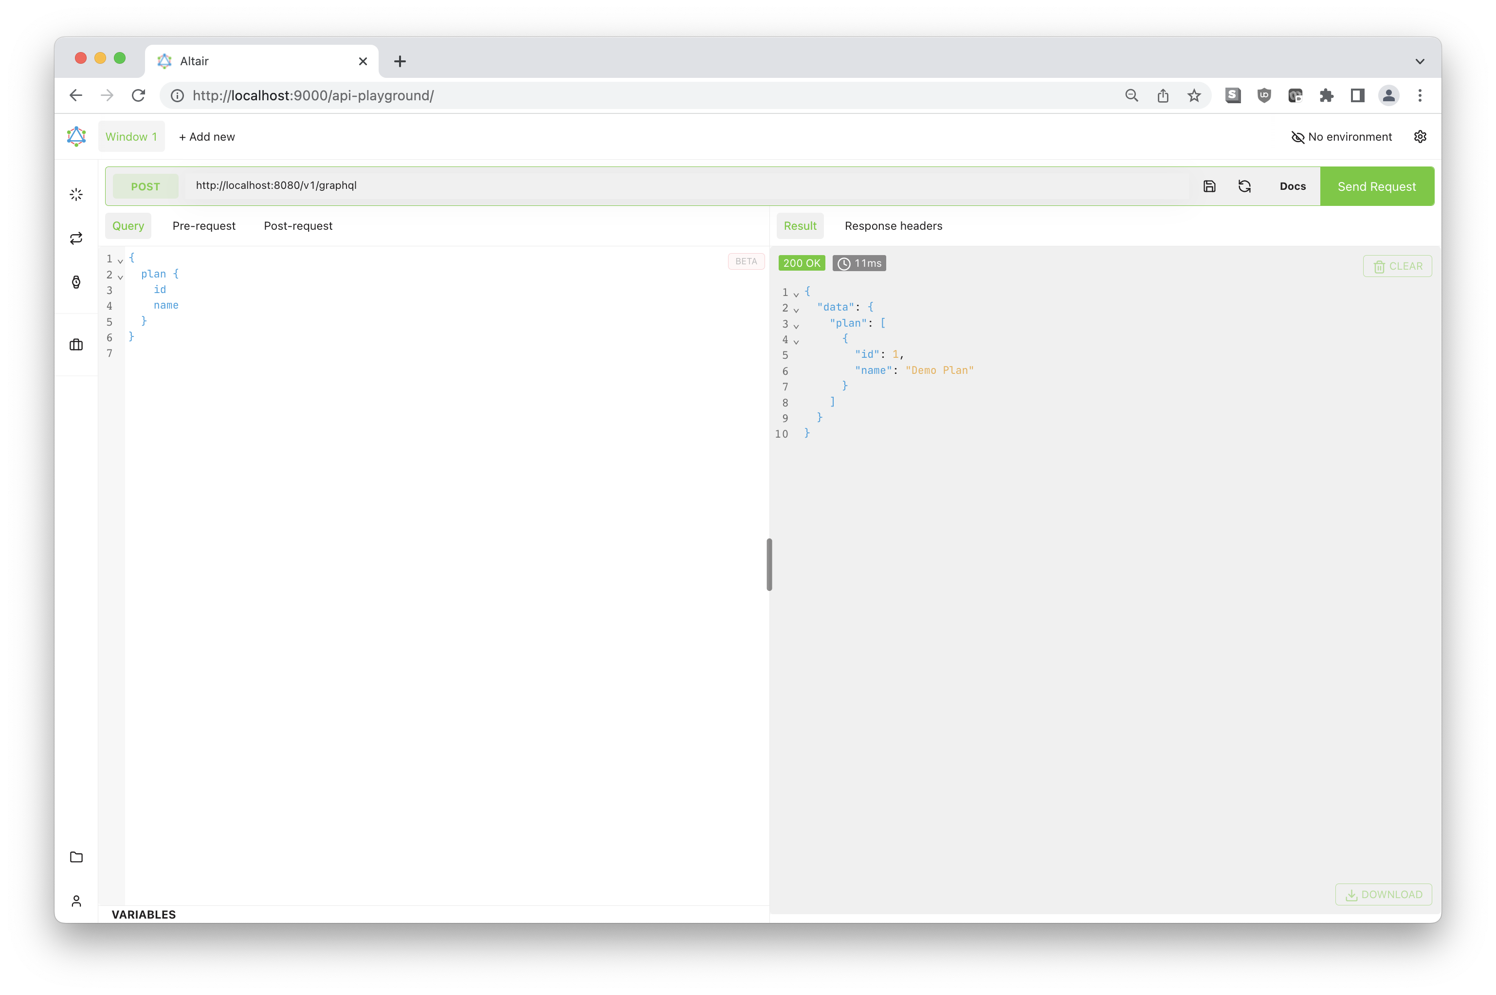The width and height of the screenshot is (1496, 995).
Task: Collapse the plan block in the query editor
Action: (121, 277)
